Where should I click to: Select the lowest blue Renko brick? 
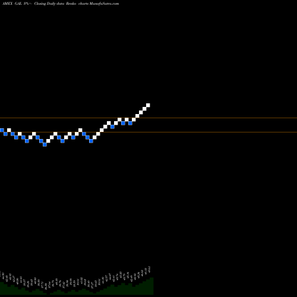point(45,144)
